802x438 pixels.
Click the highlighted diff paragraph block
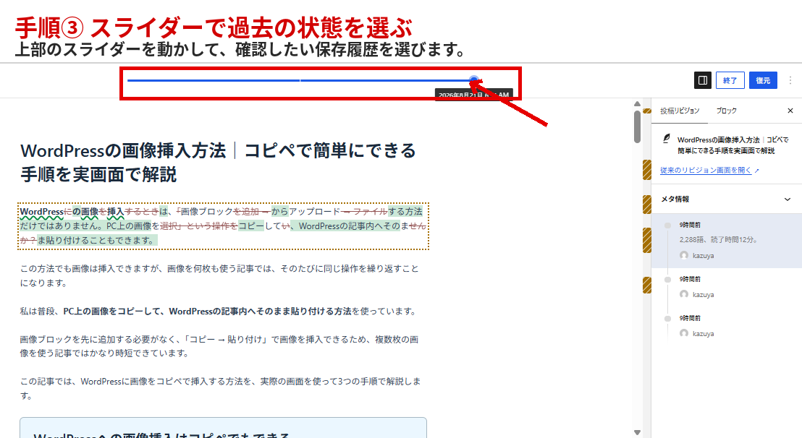tap(223, 226)
